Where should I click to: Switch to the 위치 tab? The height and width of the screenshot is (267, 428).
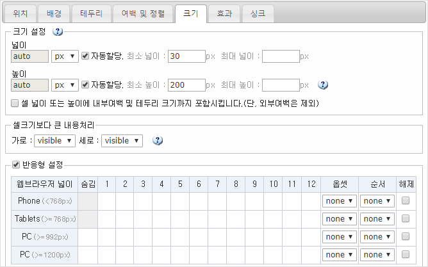[x=20, y=13]
